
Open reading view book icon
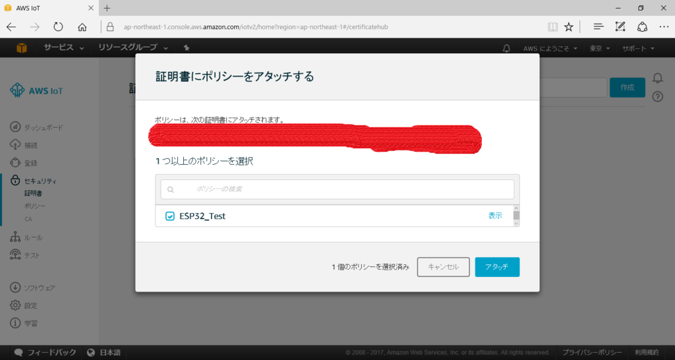pyautogui.click(x=552, y=27)
